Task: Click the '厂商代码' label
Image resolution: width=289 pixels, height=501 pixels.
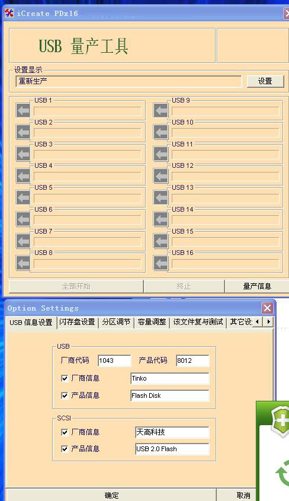Action: 75,360
